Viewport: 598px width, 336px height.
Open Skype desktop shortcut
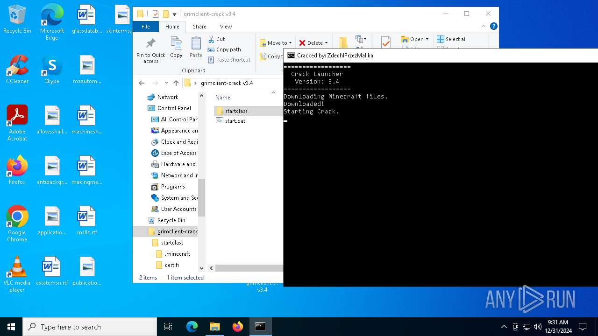(52, 70)
